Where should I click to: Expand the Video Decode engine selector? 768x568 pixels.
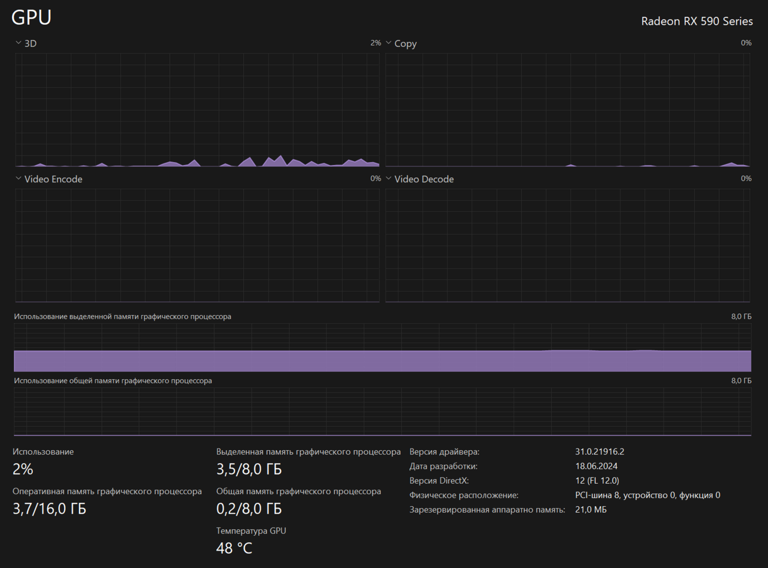tap(389, 178)
